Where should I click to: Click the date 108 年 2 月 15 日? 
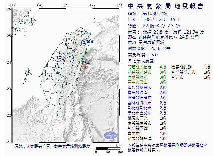pyautogui.click(x=162, y=19)
